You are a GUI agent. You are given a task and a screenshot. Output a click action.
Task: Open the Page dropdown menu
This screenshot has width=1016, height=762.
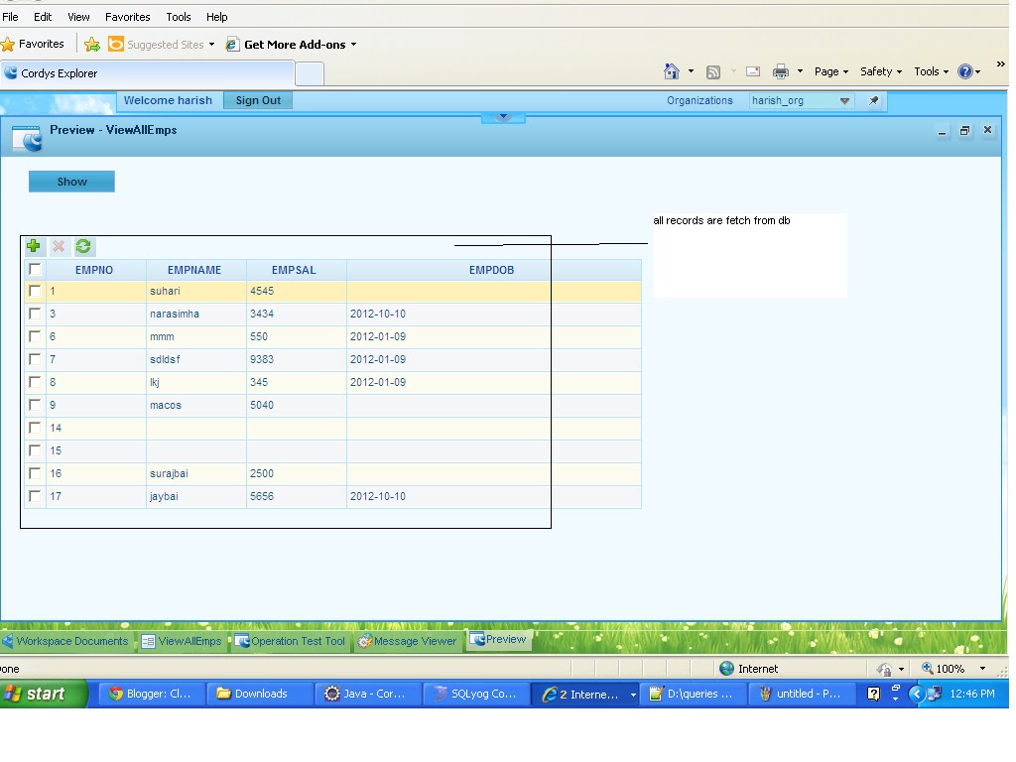pyautogui.click(x=830, y=71)
